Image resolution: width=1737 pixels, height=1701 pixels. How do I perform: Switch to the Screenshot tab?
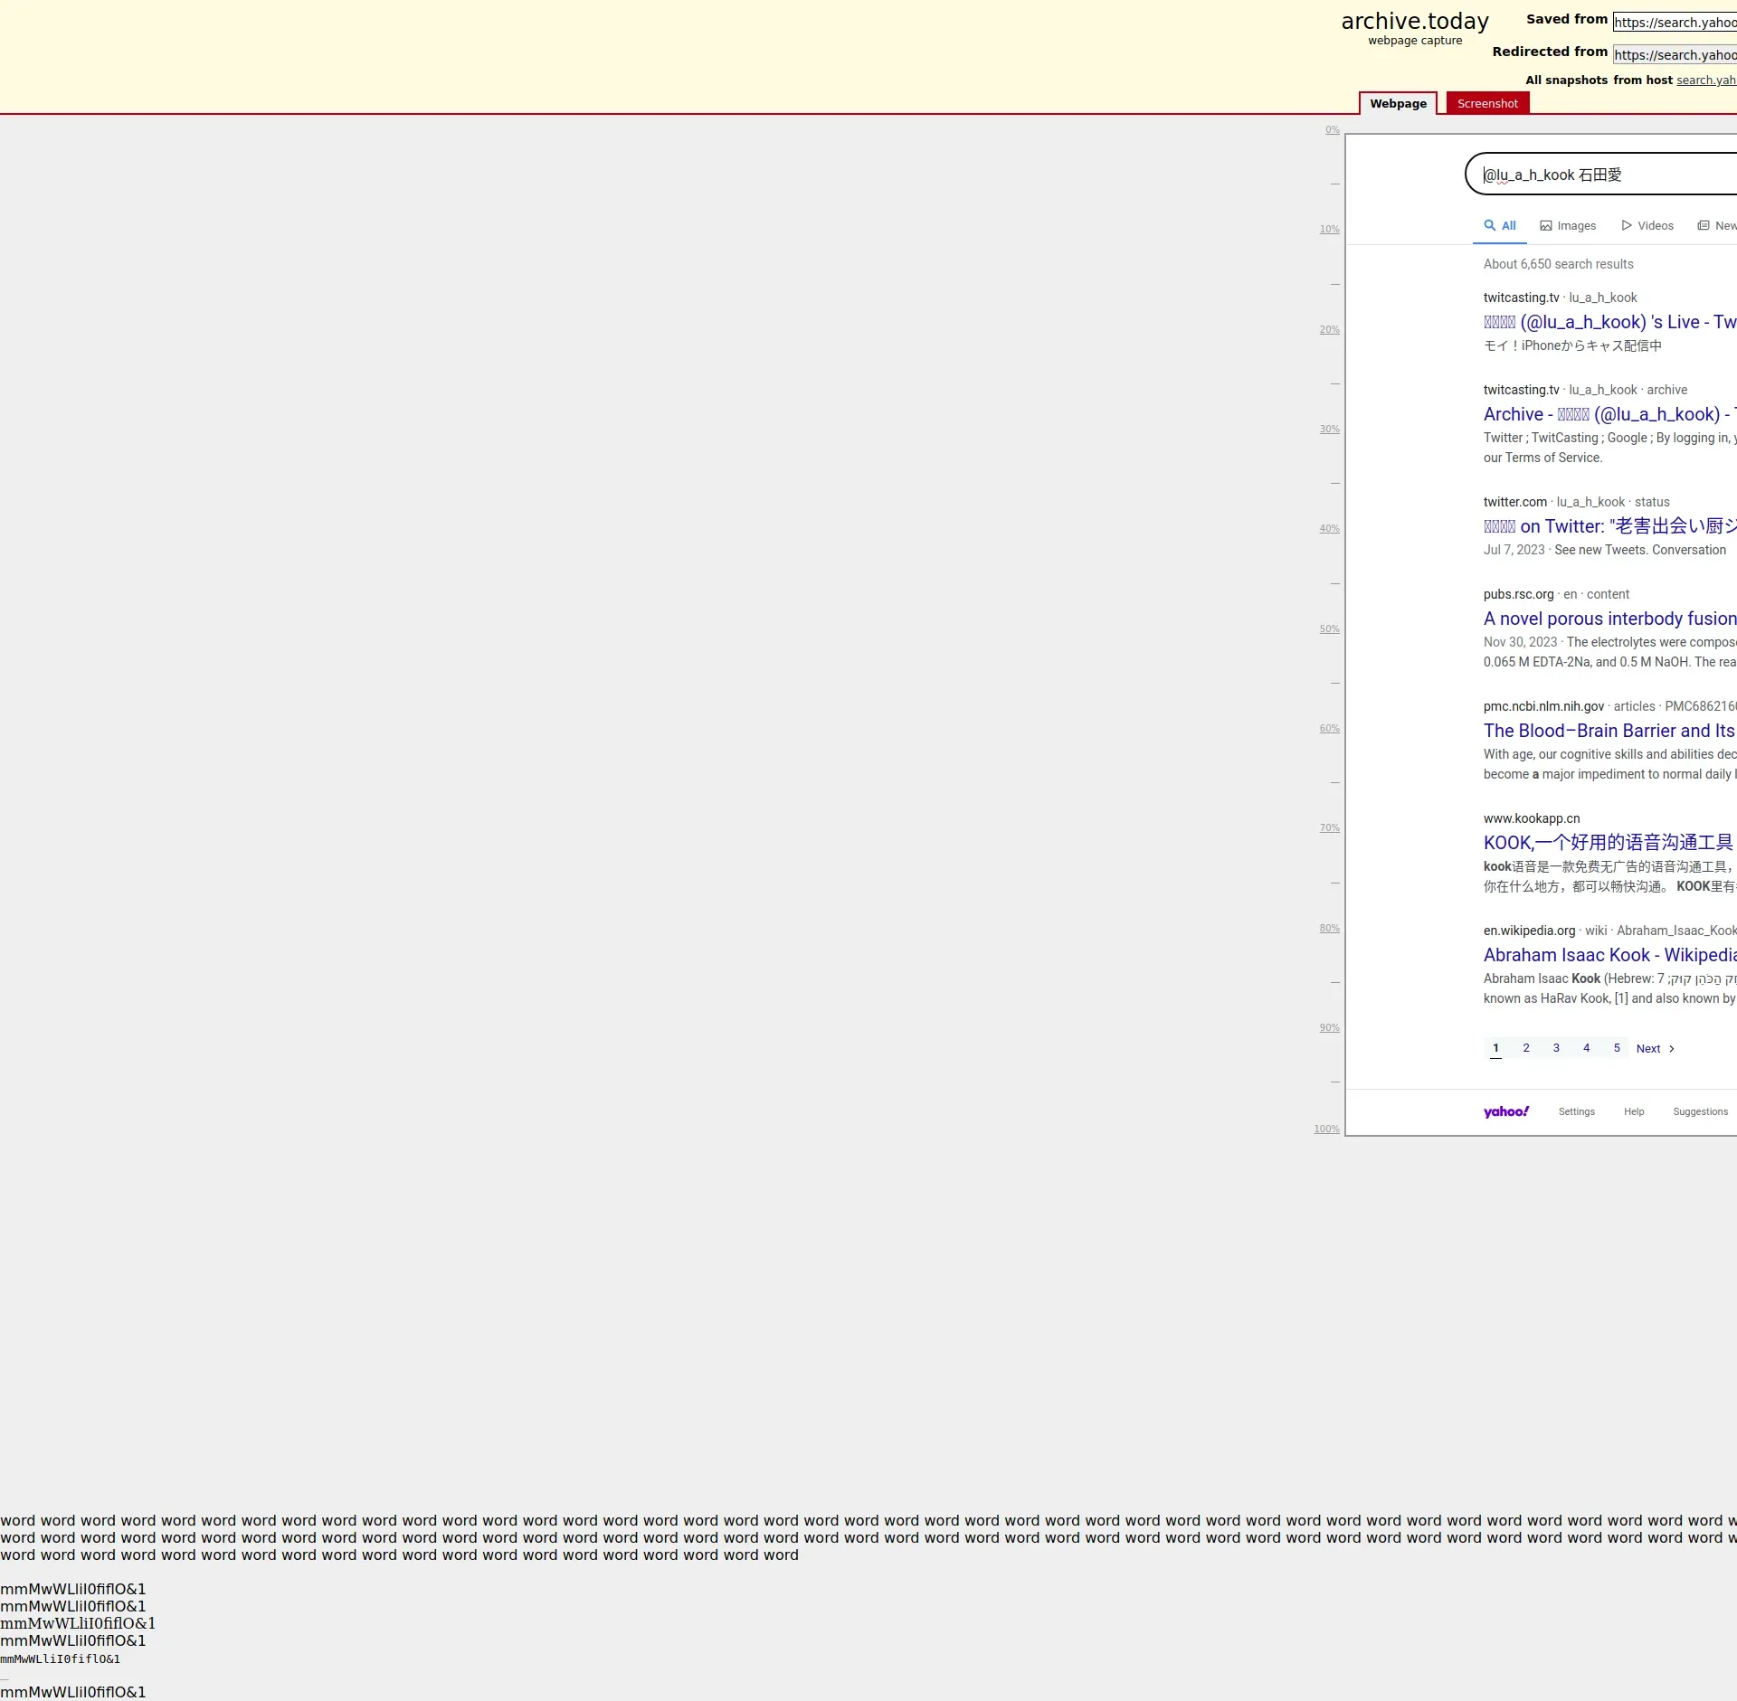pyautogui.click(x=1487, y=103)
